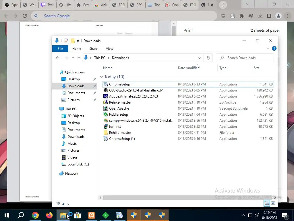
Task: Refresh the Downloads folder view
Action: (208, 58)
